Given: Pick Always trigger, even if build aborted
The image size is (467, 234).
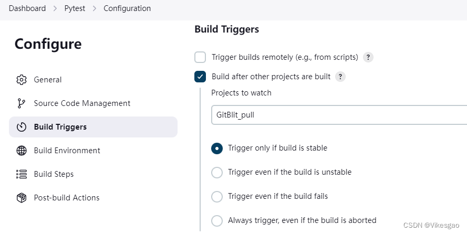Looking at the screenshot, I should click(x=216, y=220).
